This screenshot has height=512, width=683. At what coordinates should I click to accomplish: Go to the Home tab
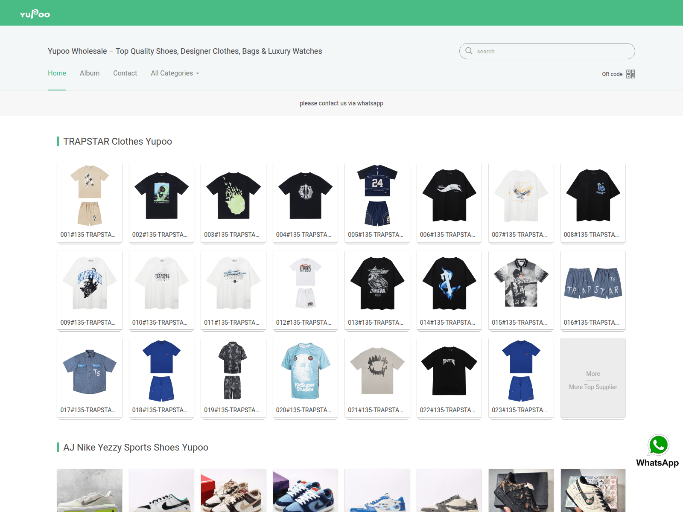[57, 73]
